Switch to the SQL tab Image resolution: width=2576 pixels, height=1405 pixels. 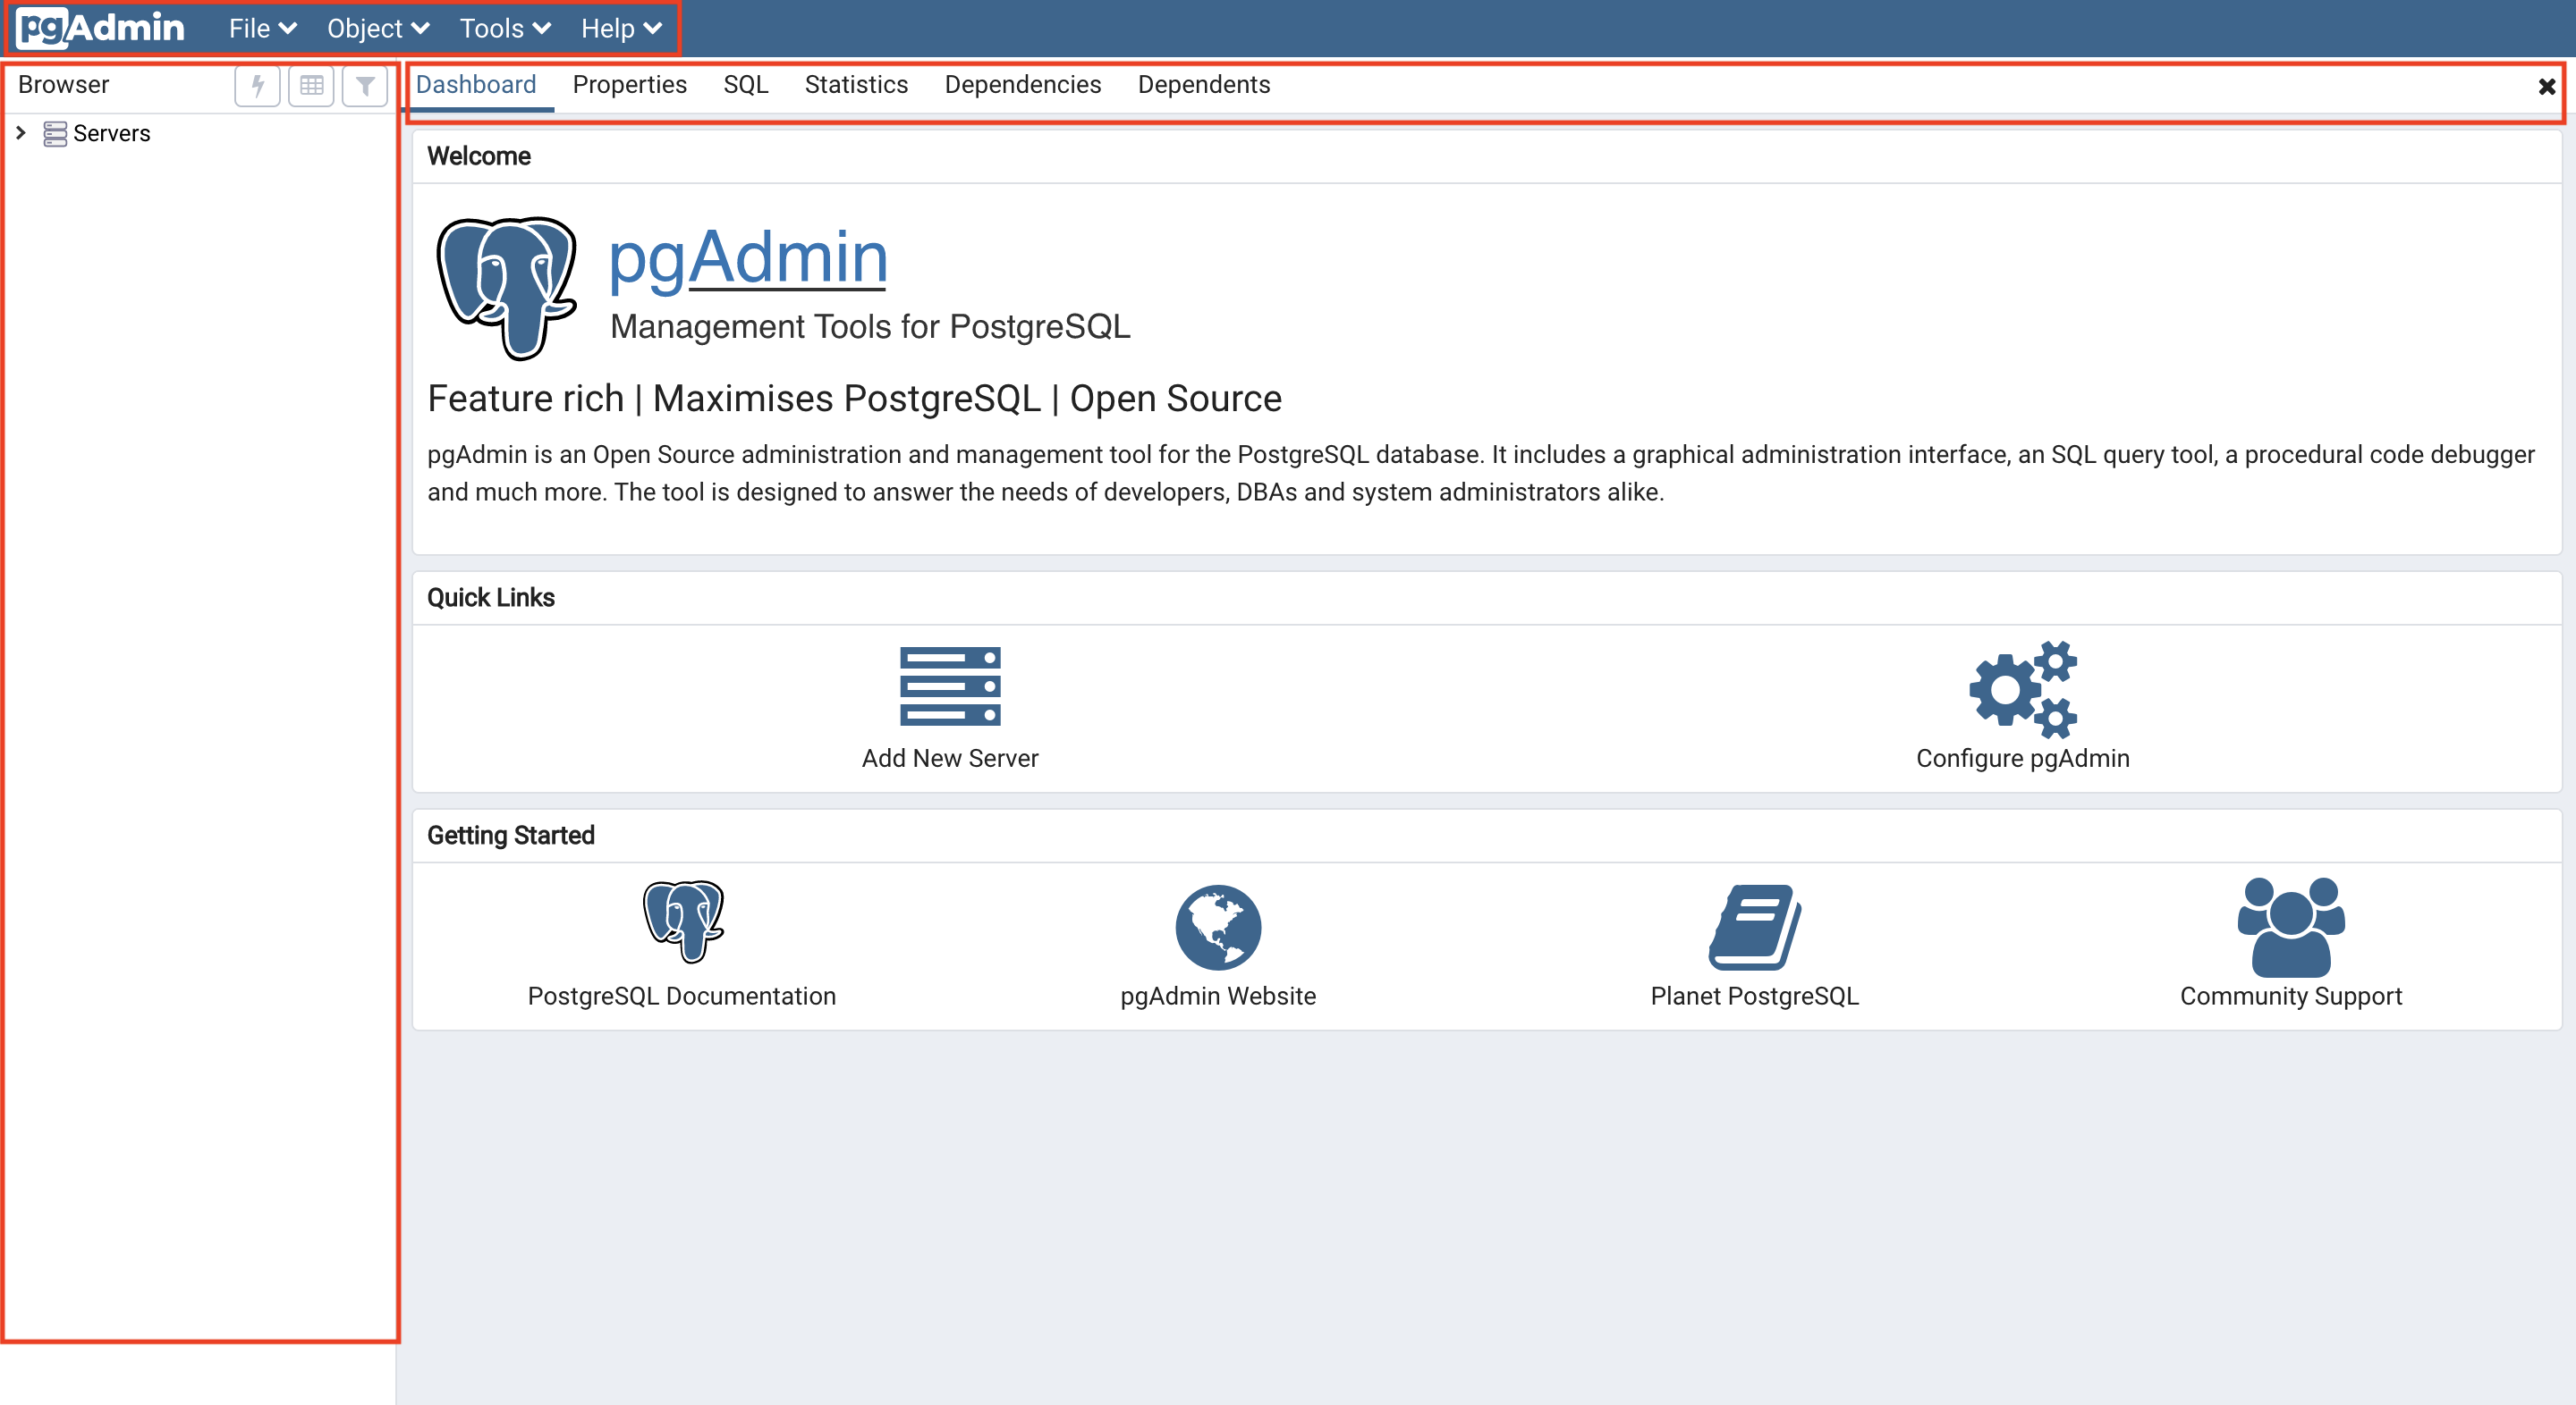coord(746,85)
